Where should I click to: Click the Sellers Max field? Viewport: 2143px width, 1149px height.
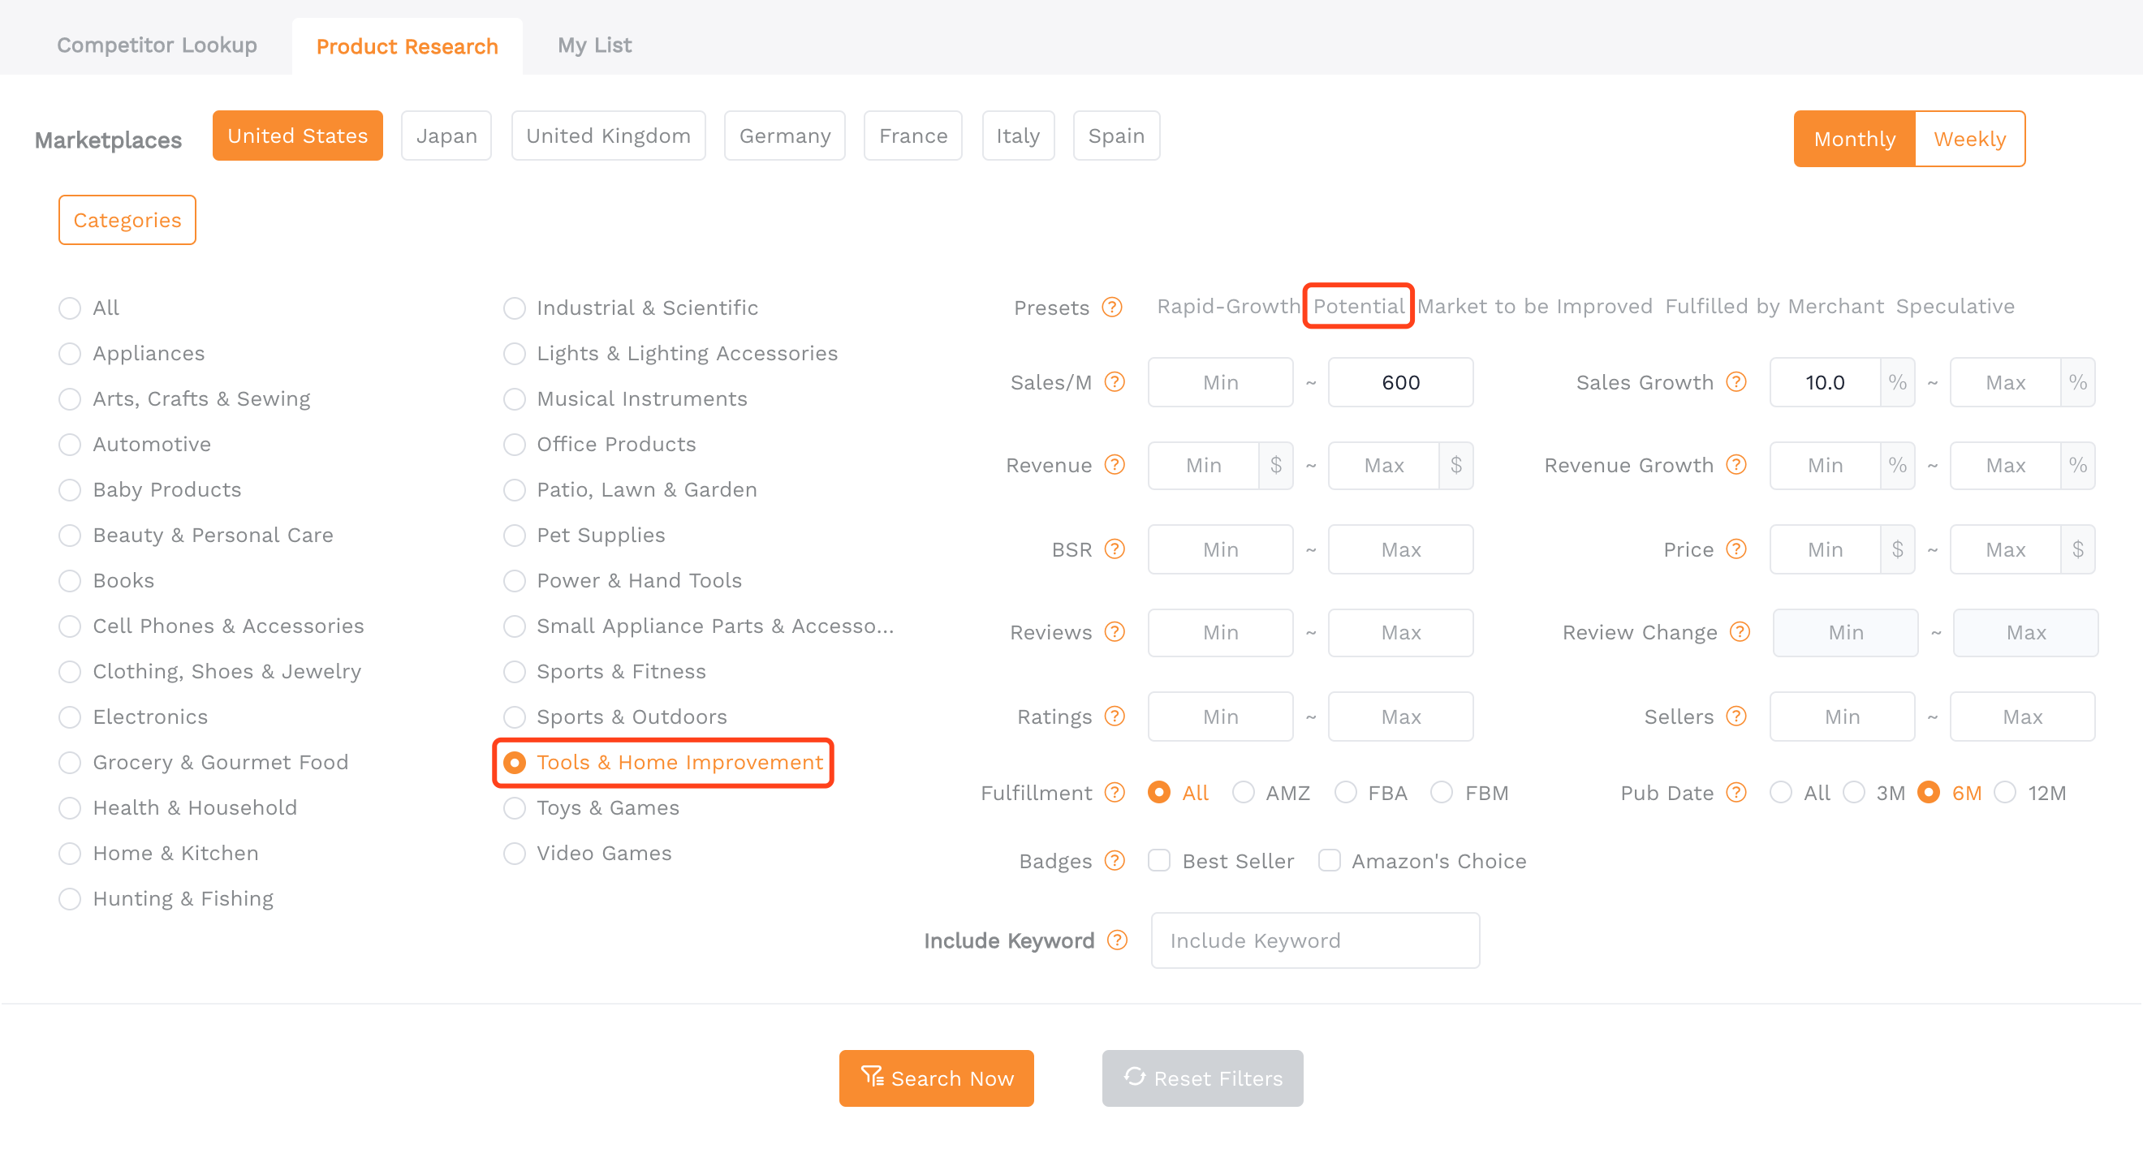coord(2022,717)
